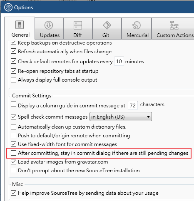Image resolution: width=194 pixels, height=201 pixels.
Task: Switch to the Git tab label
Action: coord(106,35)
